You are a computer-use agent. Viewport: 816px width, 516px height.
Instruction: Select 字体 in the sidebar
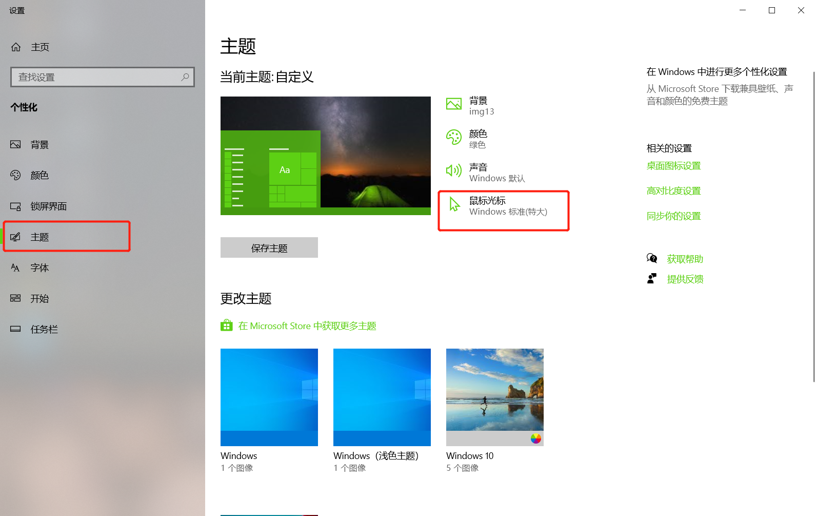(103, 267)
